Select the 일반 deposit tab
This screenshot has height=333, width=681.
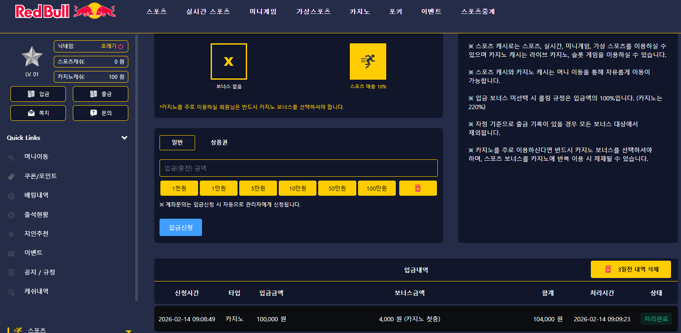tap(177, 142)
